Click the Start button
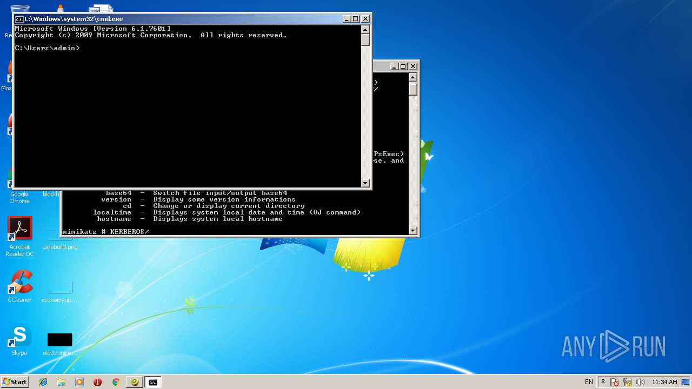 tap(15, 382)
